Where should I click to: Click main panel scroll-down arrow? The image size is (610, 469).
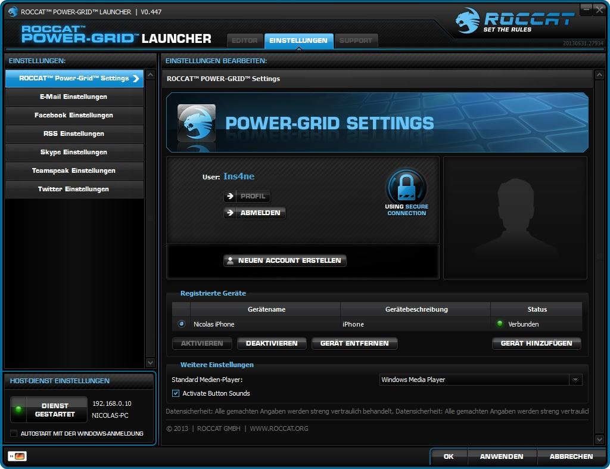click(599, 439)
